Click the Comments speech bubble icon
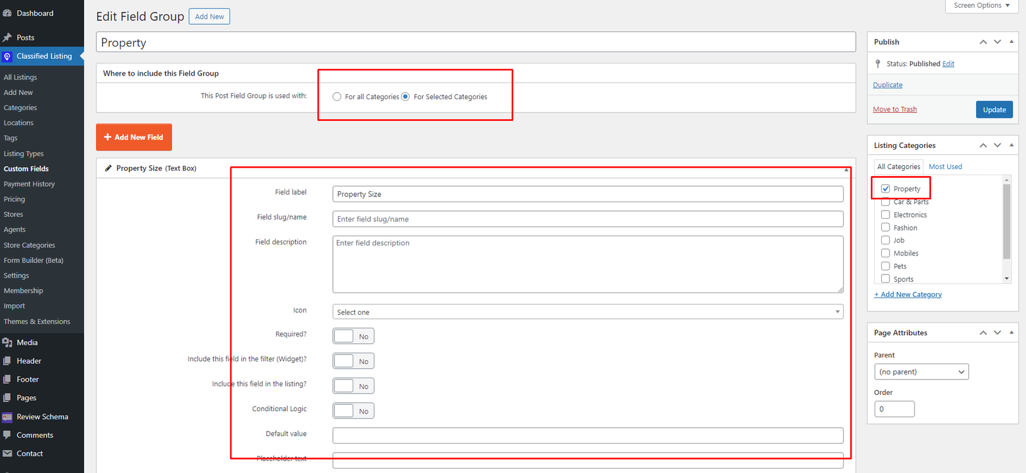The height and width of the screenshot is (473, 1026). 7,435
